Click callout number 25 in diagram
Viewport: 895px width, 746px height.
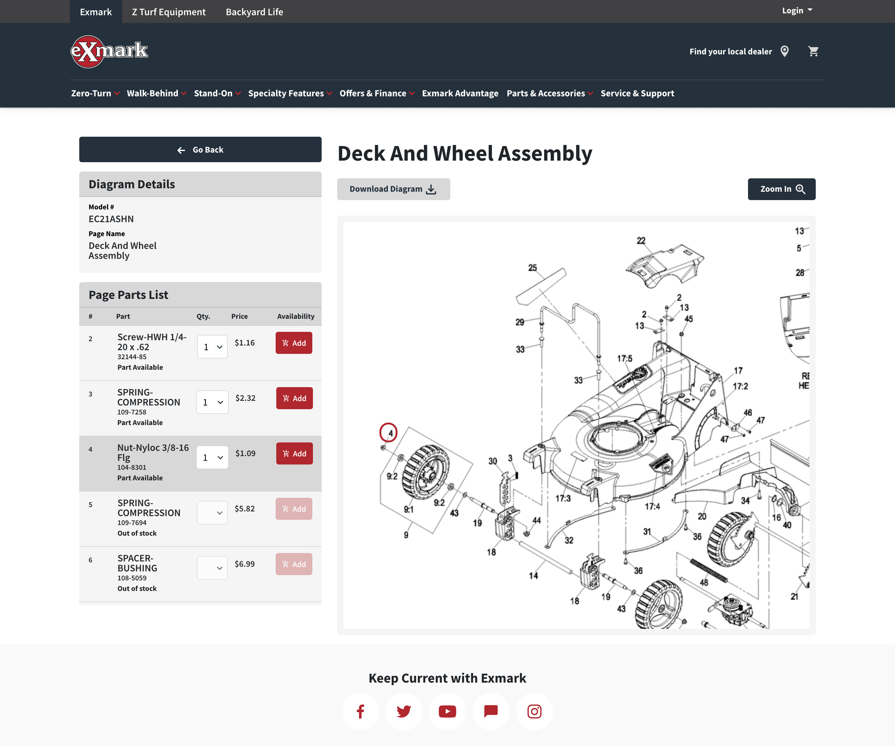[x=532, y=268]
